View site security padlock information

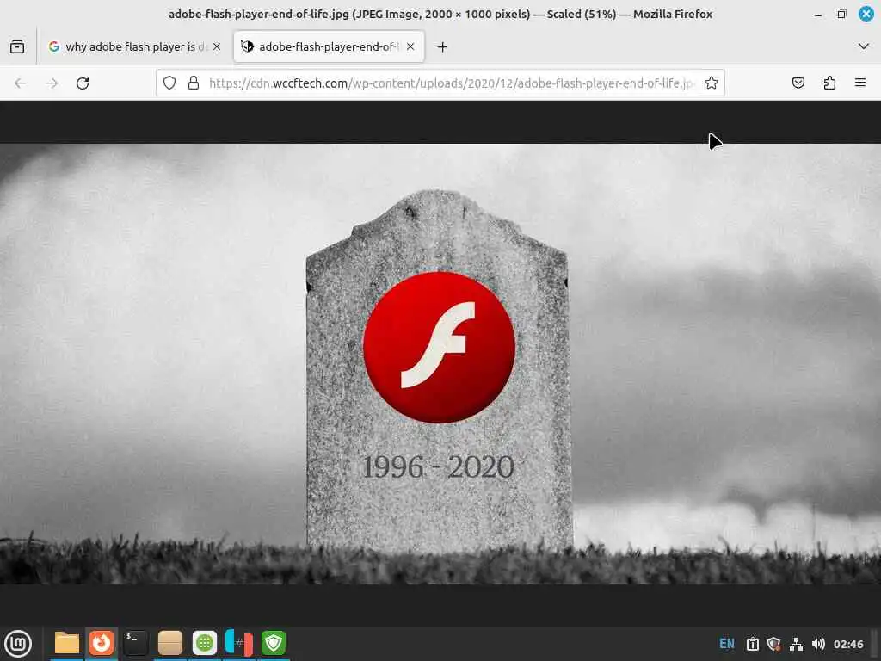click(194, 83)
